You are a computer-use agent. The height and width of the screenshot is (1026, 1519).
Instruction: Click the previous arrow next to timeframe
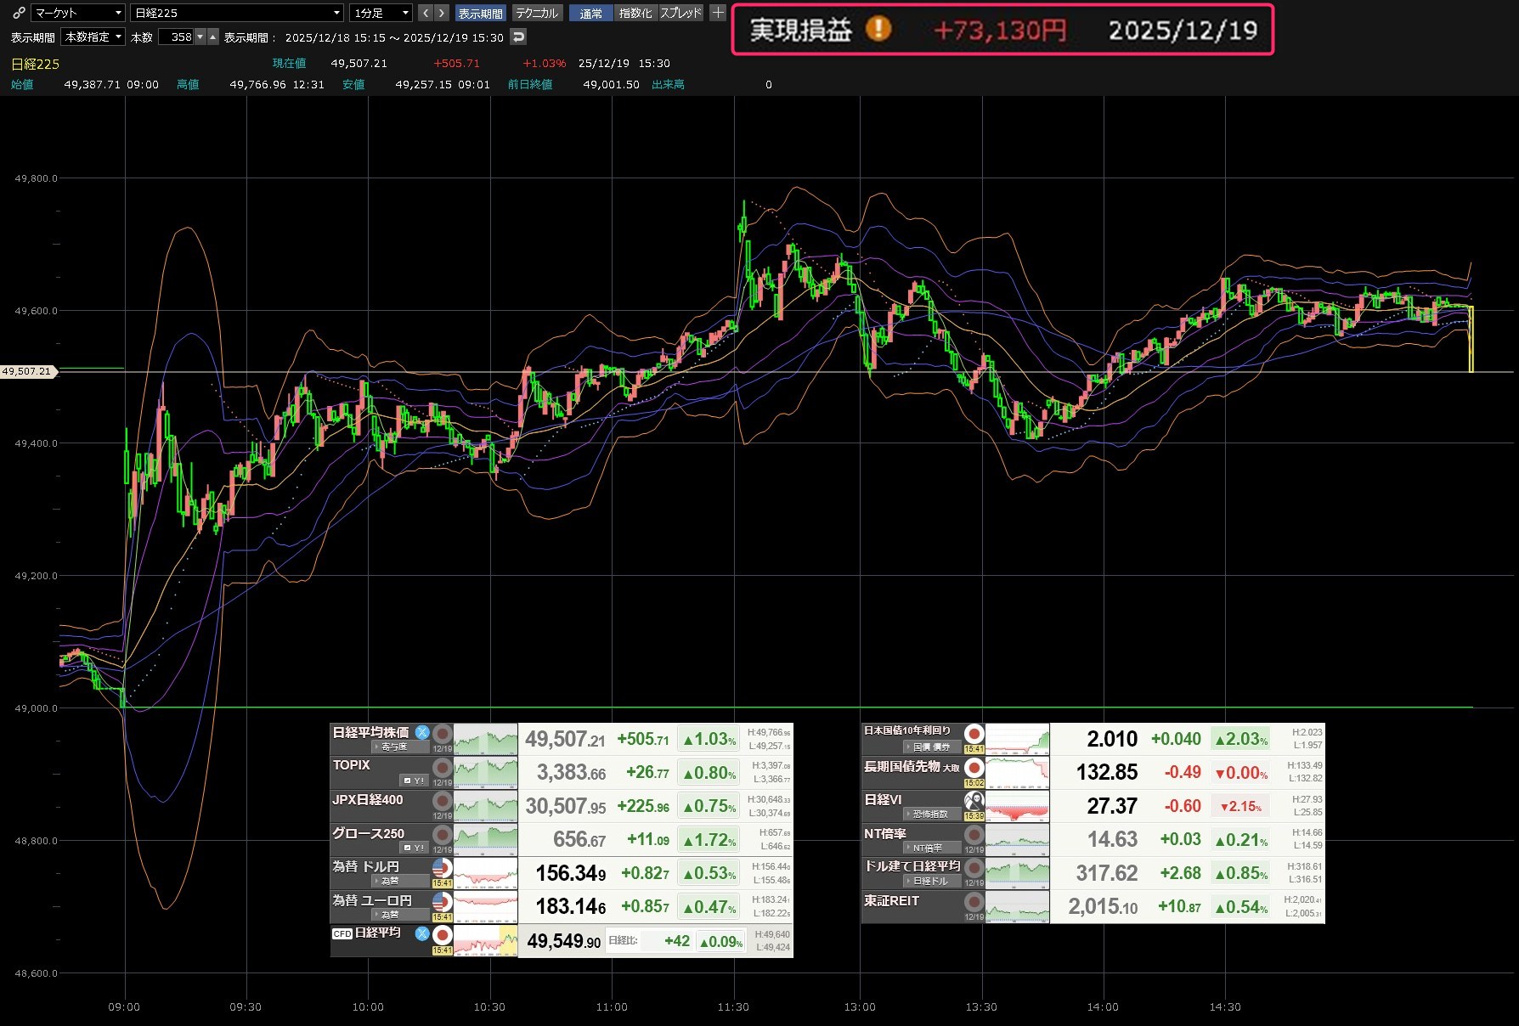pyautogui.click(x=425, y=13)
